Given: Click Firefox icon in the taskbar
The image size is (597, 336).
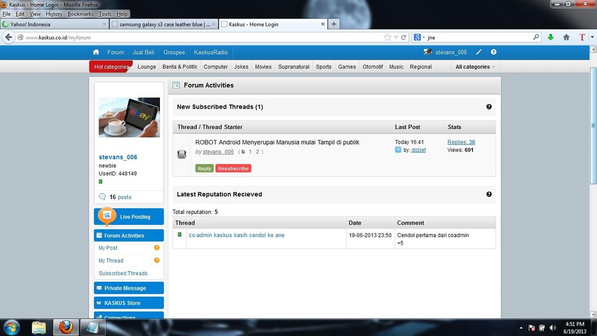Looking at the screenshot, I should (x=66, y=328).
